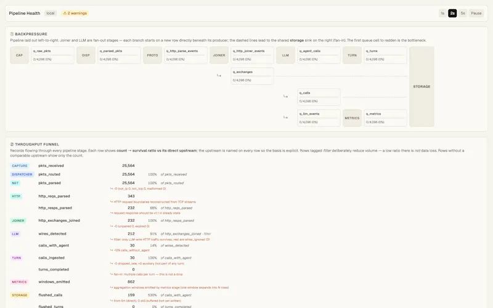Open the q_http_parse_events queue cell
Viewport: 493px width, 308px height.
186,55
